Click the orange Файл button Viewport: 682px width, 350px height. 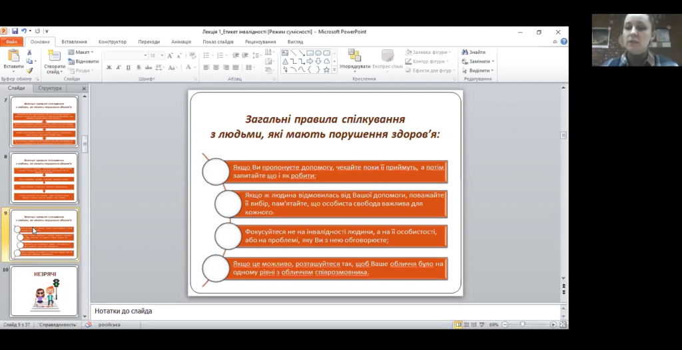click(13, 41)
